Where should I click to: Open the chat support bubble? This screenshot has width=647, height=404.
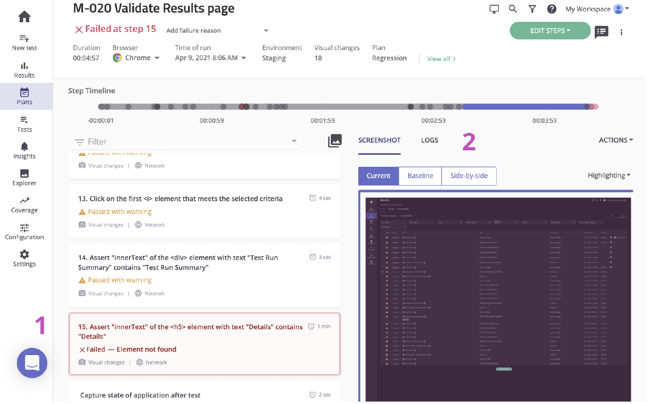point(32,363)
